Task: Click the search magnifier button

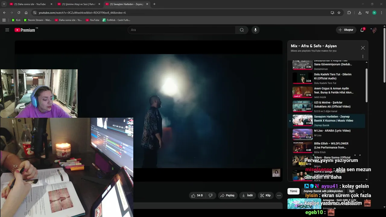Action: tap(242, 30)
